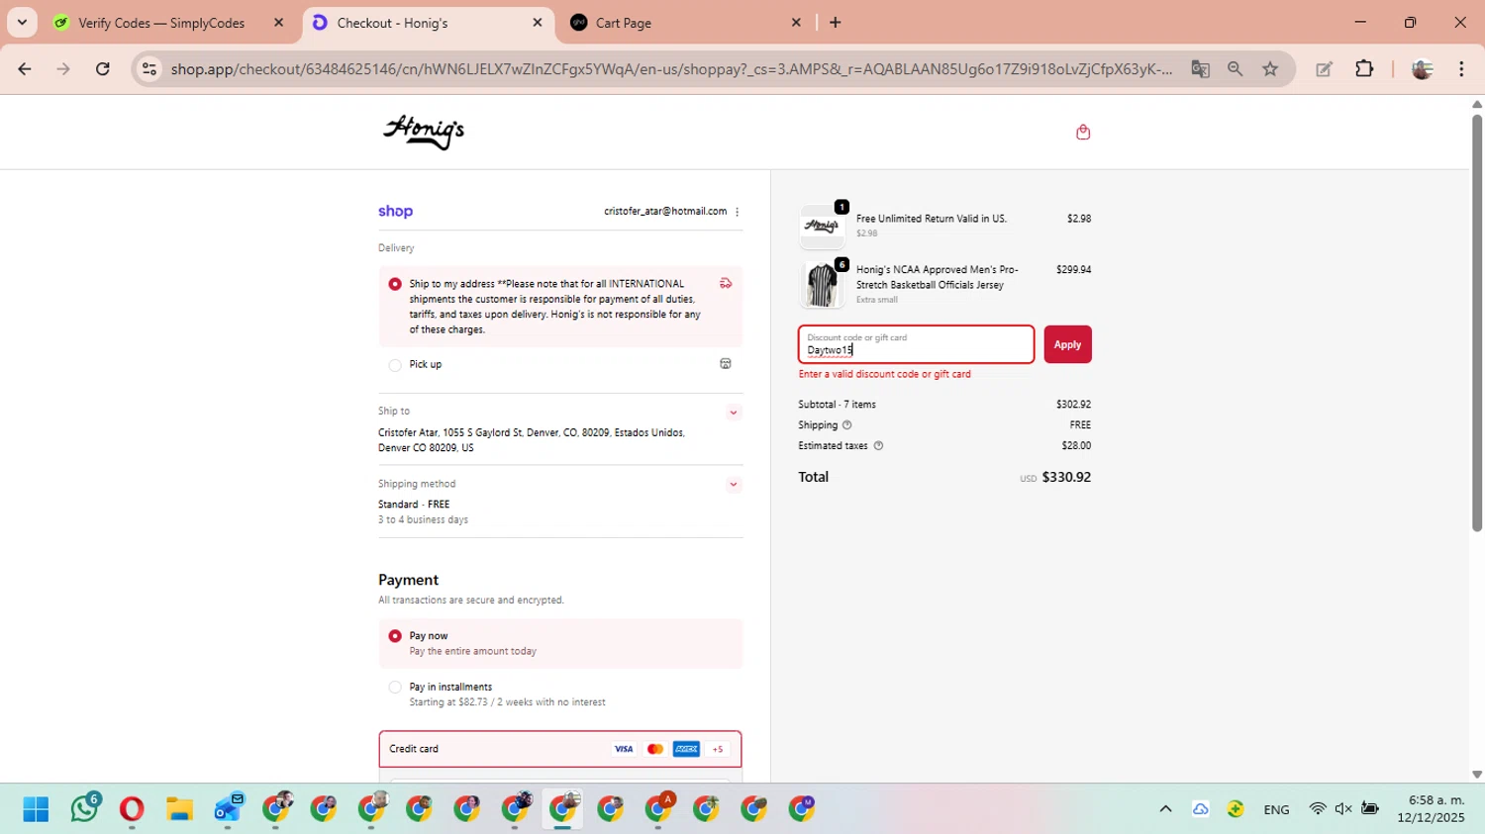Open the Windows Start menu
This screenshot has width=1485, height=834.
[x=36, y=809]
